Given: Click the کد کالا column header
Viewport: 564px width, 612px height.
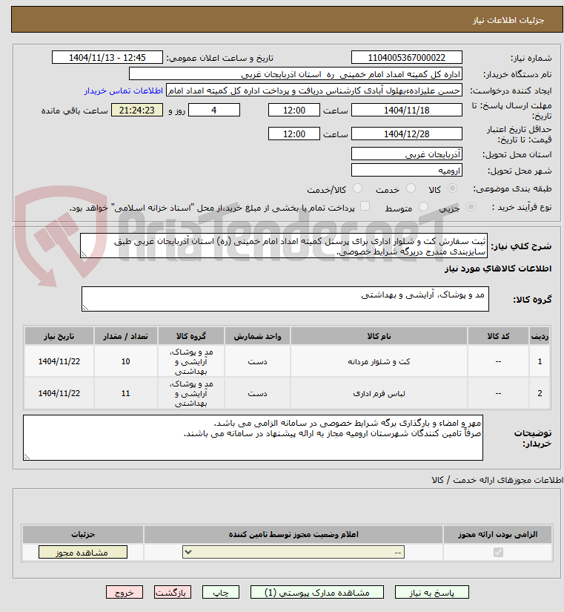Looking at the screenshot, I should pyautogui.click(x=498, y=336).
